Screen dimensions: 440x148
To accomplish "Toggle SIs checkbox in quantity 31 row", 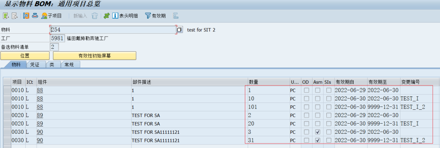I will coord(329,140).
